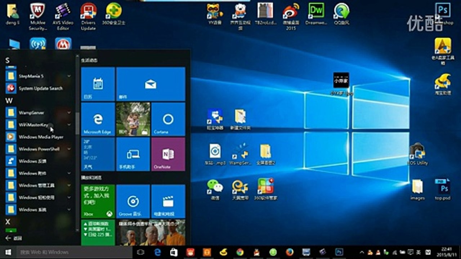The image size is (461, 259).
Task: Open the WampServer desktop shortcut
Action: [x=240, y=154]
